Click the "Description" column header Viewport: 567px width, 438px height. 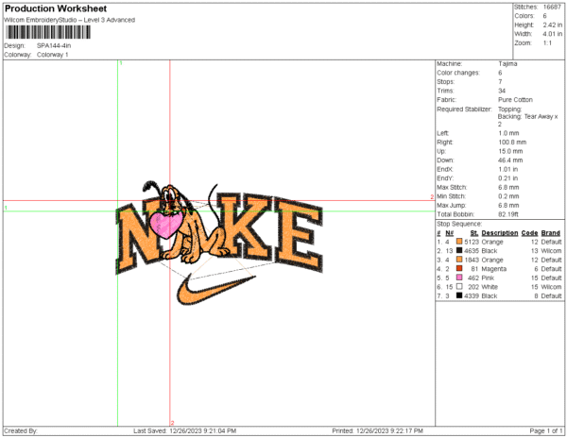pyautogui.click(x=500, y=233)
